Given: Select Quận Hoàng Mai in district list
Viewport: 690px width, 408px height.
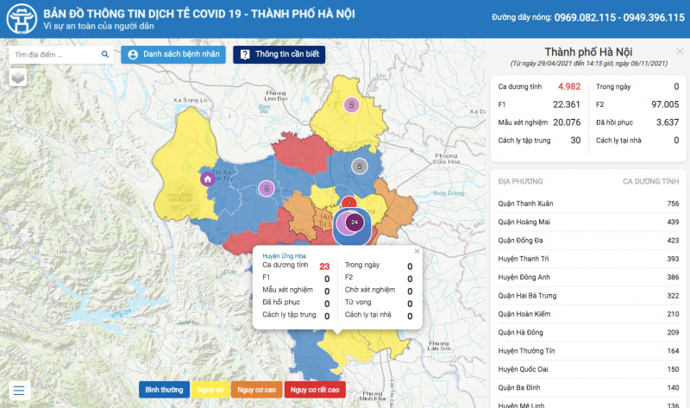Looking at the screenshot, I should [588, 222].
